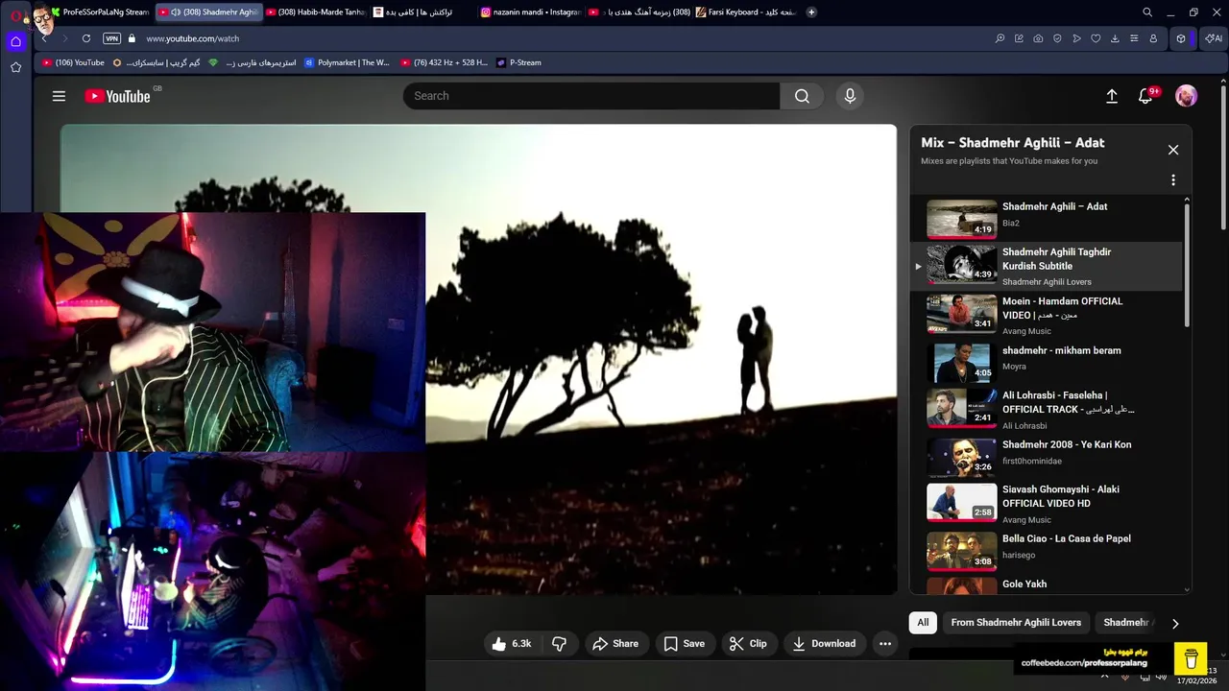Viewport: 1229px width, 691px height.
Task: Open the easy setup sliders icon
Action: (1134, 38)
